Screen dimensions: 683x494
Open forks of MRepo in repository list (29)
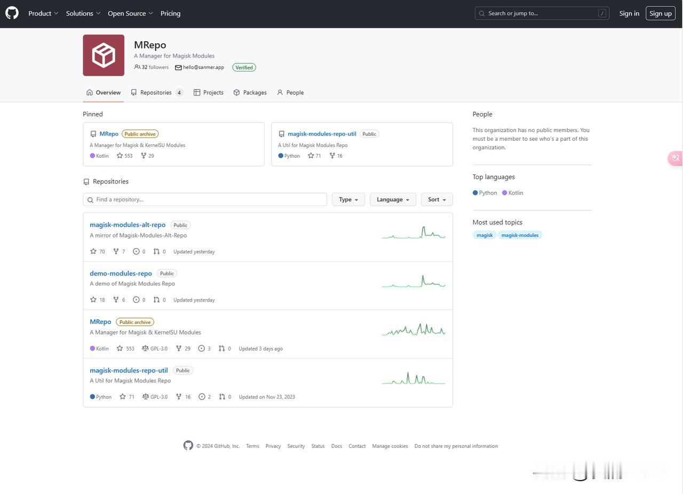[183, 348]
